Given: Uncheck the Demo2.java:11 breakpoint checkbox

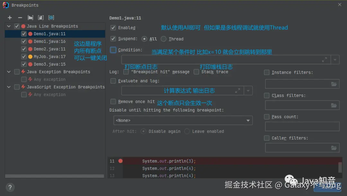Looking at the screenshot, I should (24, 49).
